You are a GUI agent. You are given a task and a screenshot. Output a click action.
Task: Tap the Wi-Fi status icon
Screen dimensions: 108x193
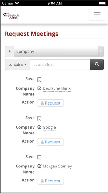point(17,3)
